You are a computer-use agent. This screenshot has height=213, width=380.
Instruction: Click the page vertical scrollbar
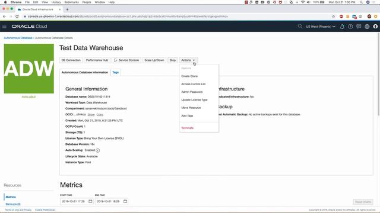pyautogui.click(x=378, y=74)
